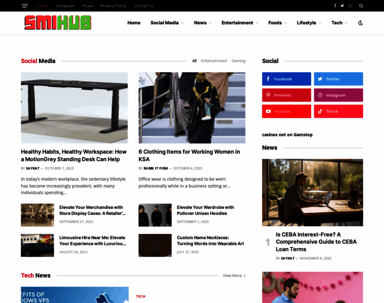Click the Twitter social button

339,79
